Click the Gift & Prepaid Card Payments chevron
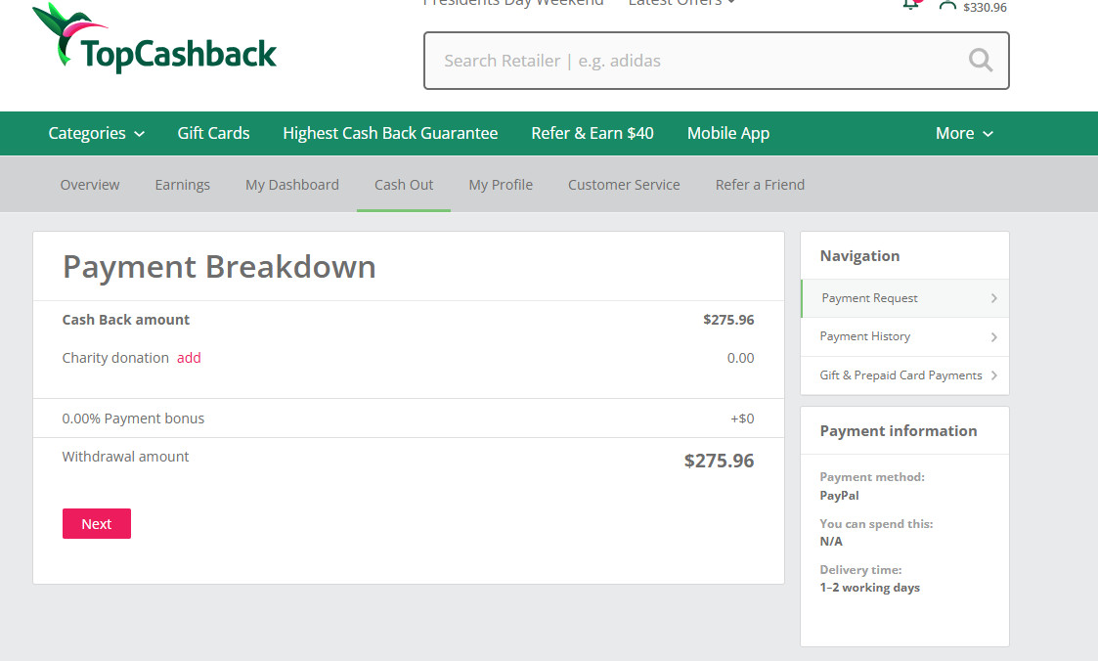This screenshot has height=661, width=1098. (993, 375)
